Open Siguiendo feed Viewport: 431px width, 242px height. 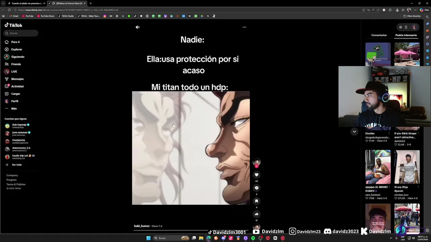point(18,57)
